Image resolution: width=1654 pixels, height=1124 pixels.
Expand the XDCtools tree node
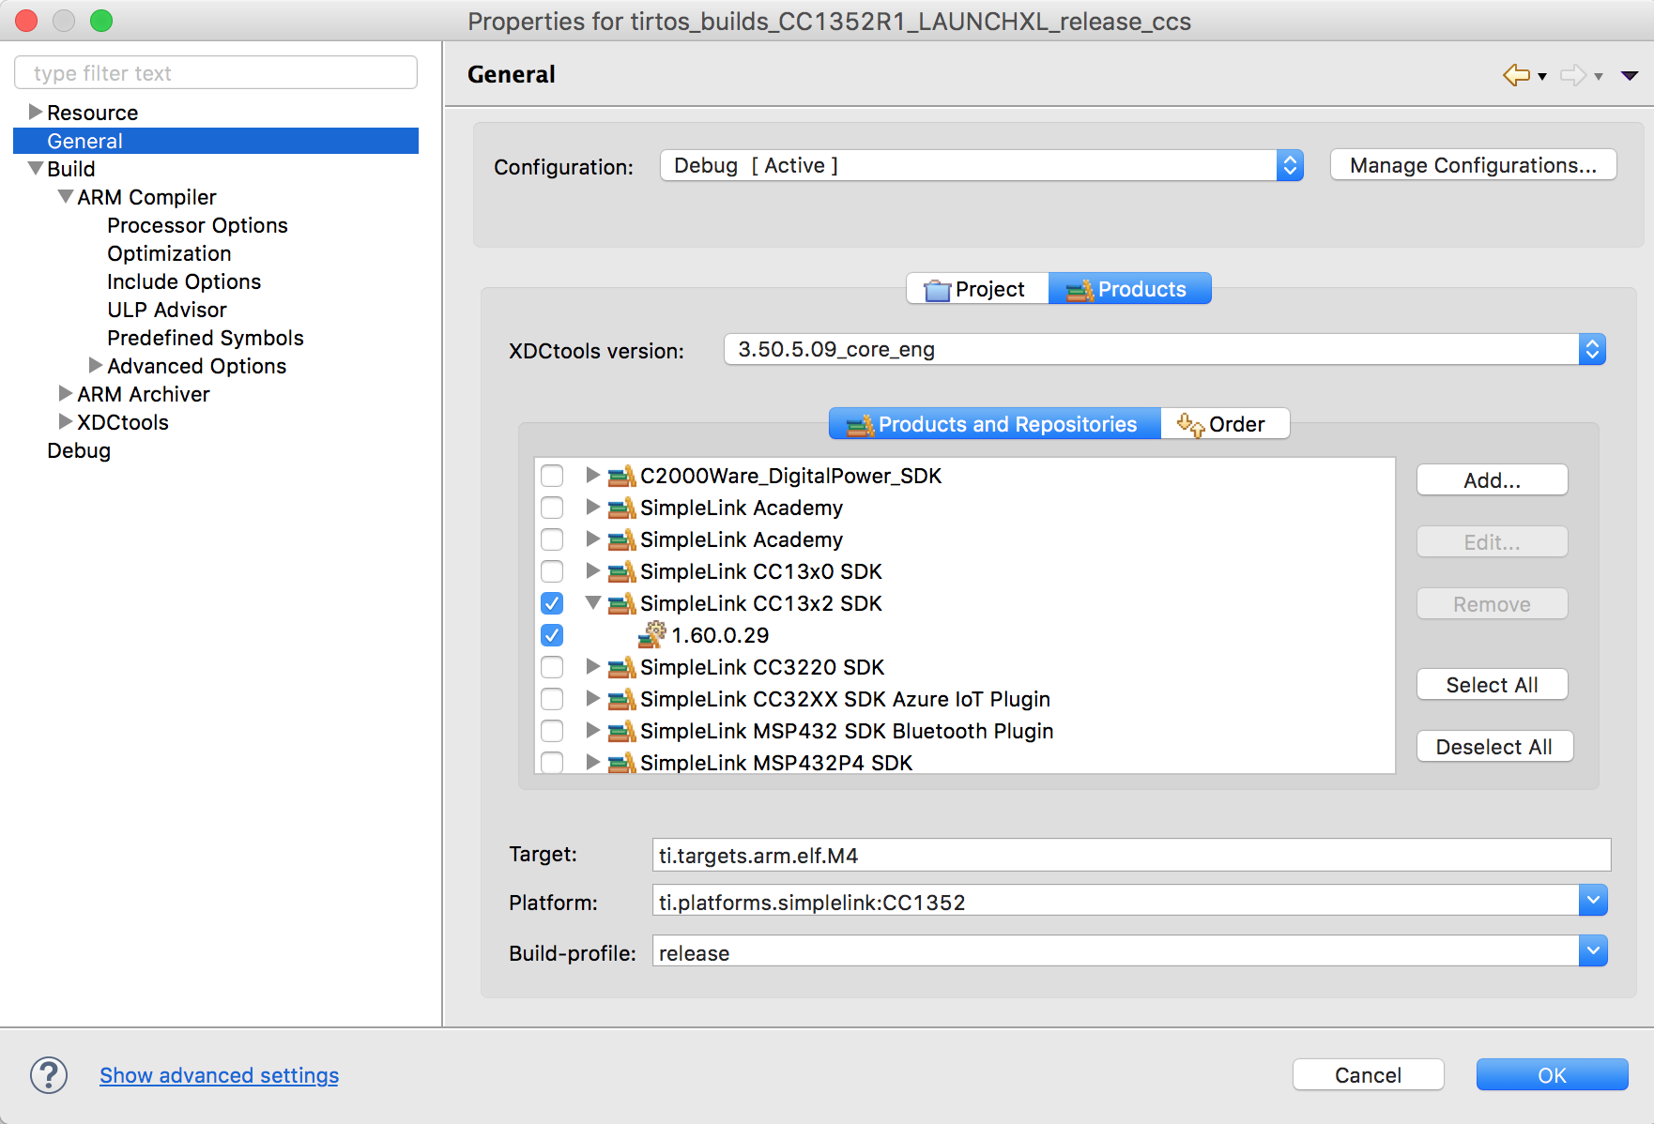(x=66, y=421)
